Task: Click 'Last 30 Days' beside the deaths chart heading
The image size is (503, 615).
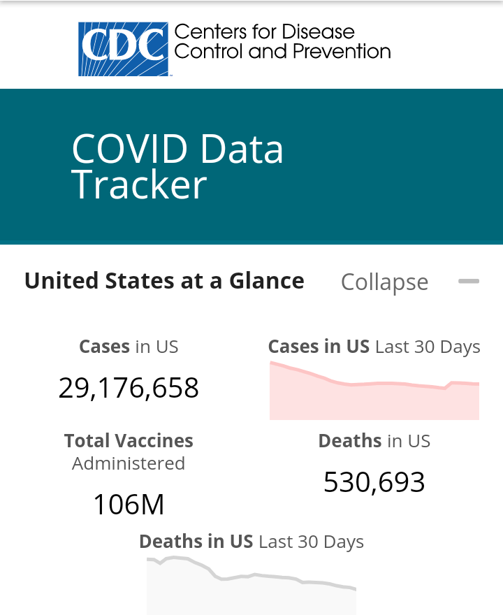Action: click(x=311, y=542)
